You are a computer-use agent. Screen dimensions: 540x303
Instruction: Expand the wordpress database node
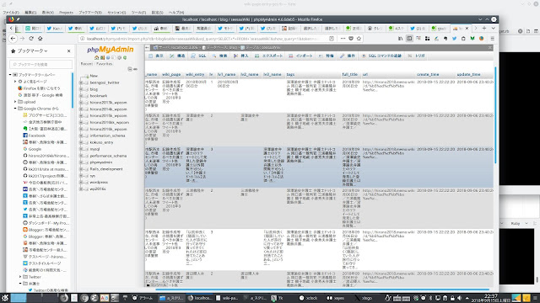pos(81,183)
